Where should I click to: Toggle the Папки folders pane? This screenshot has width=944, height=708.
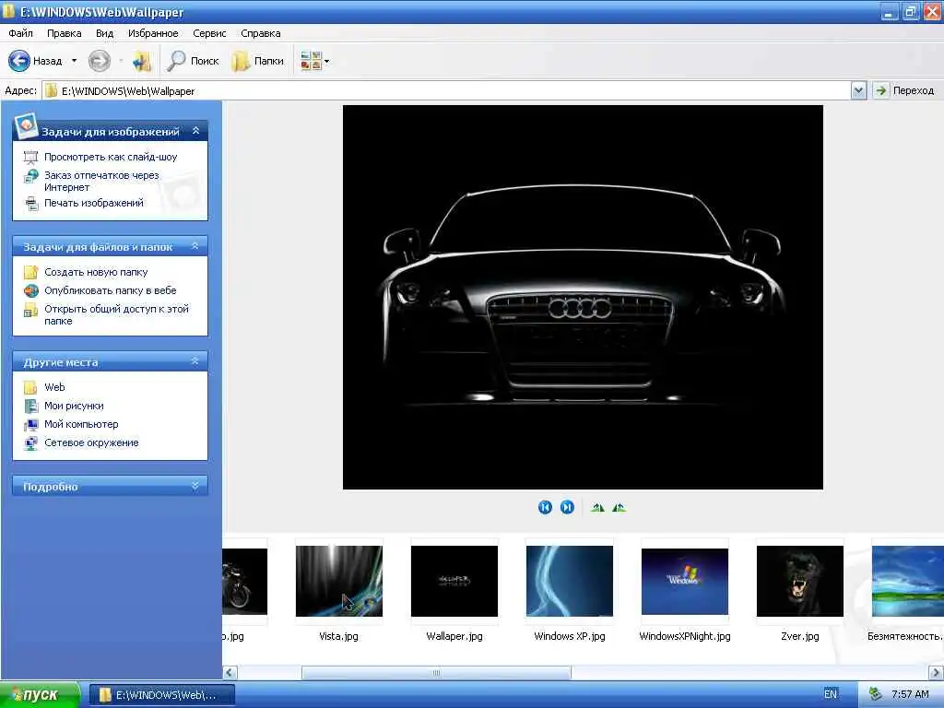[x=258, y=61]
